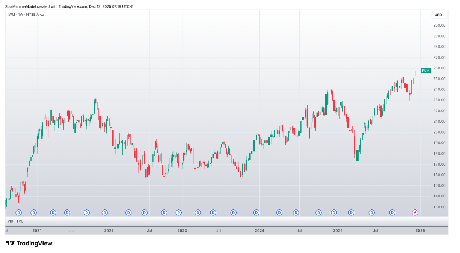The height and width of the screenshot is (253, 460).
Task: Click the dividend marker under the 2025 label
Action: [x=334, y=212]
